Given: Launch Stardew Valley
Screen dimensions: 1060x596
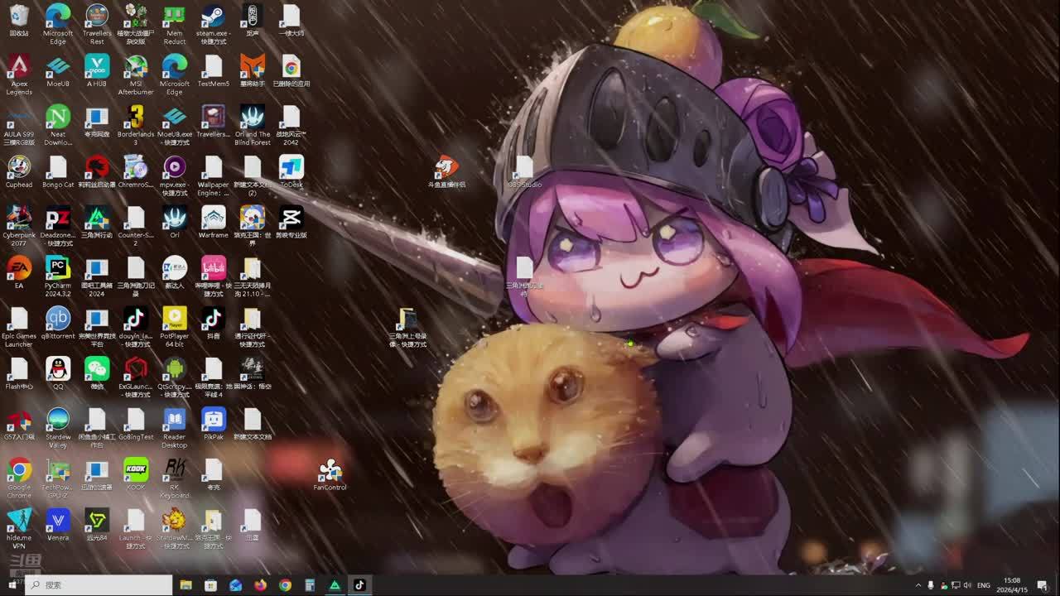Looking at the screenshot, I should [x=58, y=420].
